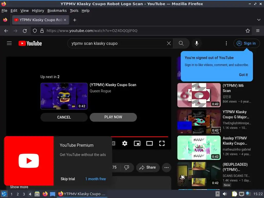Open YTPMV Klasky Csupo G Major title
The width and height of the screenshot is (264, 198).
[x=236, y=114]
